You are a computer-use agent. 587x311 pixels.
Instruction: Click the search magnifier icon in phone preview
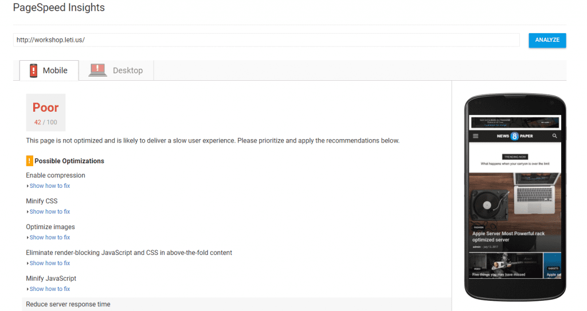point(554,136)
